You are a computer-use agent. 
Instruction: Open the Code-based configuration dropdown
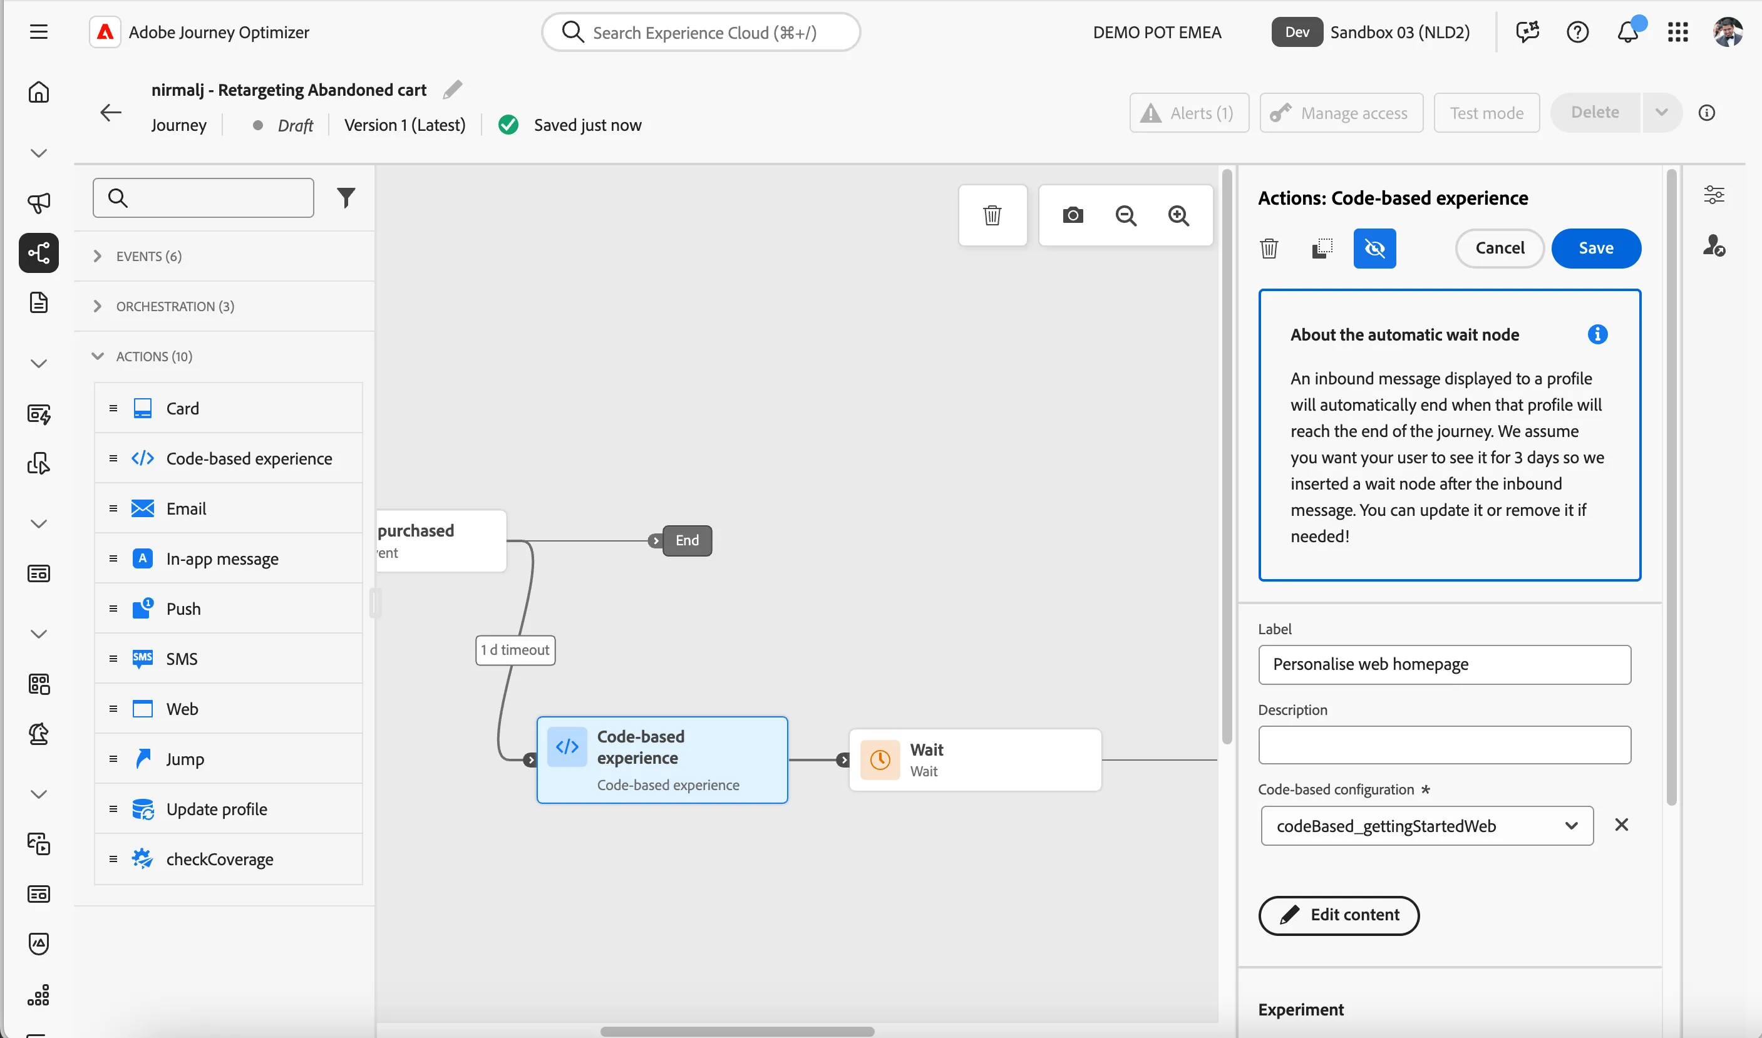1427,826
